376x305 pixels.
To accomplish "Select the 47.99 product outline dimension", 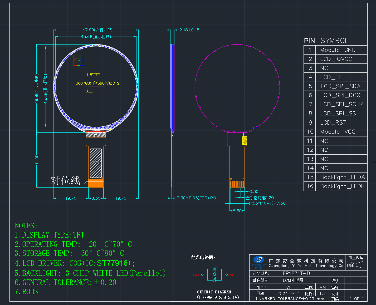I will click(97, 30).
